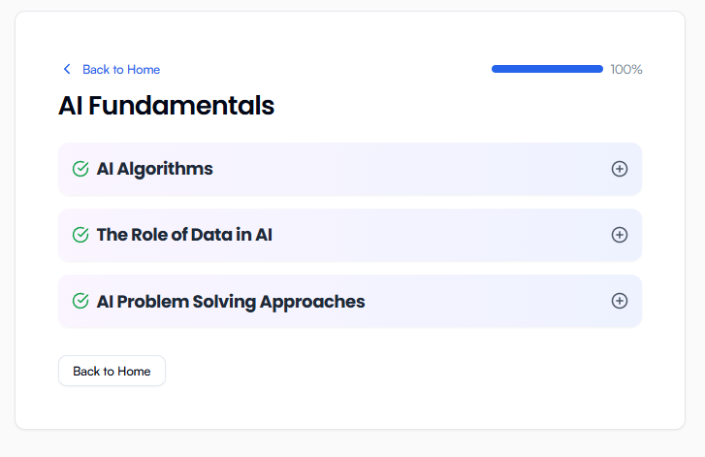Click empty middle of Problem Solving row
This screenshot has width=705, height=457.
(x=485, y=301)
